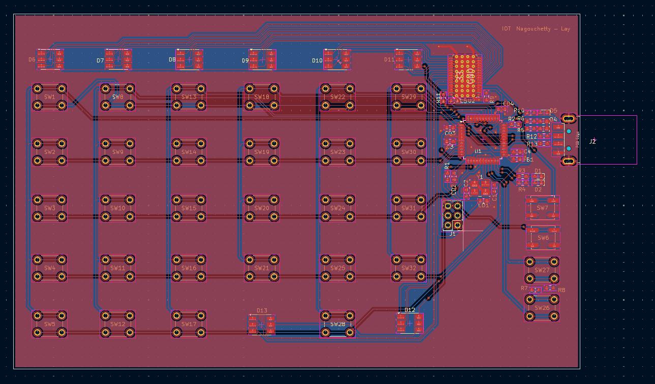Select the SW1 switch footprint
The height and width of the screenshot is (384, 655).
[49, 97]
